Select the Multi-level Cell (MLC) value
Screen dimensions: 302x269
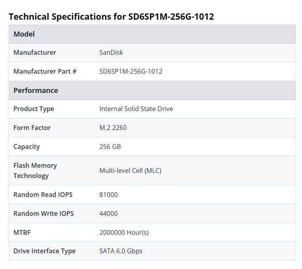[x=130, y=171]
